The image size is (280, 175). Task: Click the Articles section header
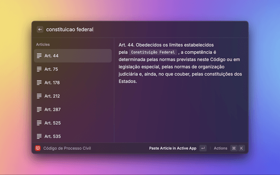click(x=43, y=45)
